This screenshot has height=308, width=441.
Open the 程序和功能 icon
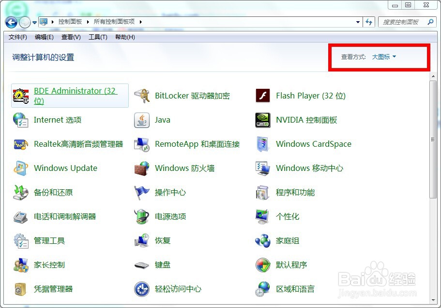pos(263,193)
